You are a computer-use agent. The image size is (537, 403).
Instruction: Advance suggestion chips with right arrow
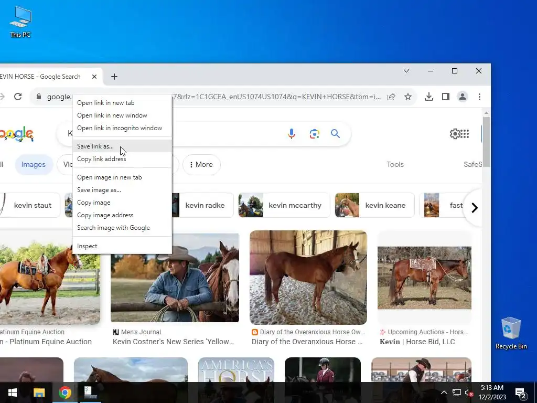coord(474,208)
